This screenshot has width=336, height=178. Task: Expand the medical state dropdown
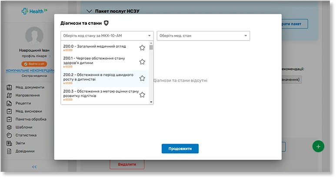203,36
